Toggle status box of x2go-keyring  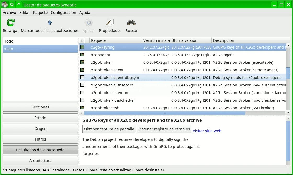(82, 47)
